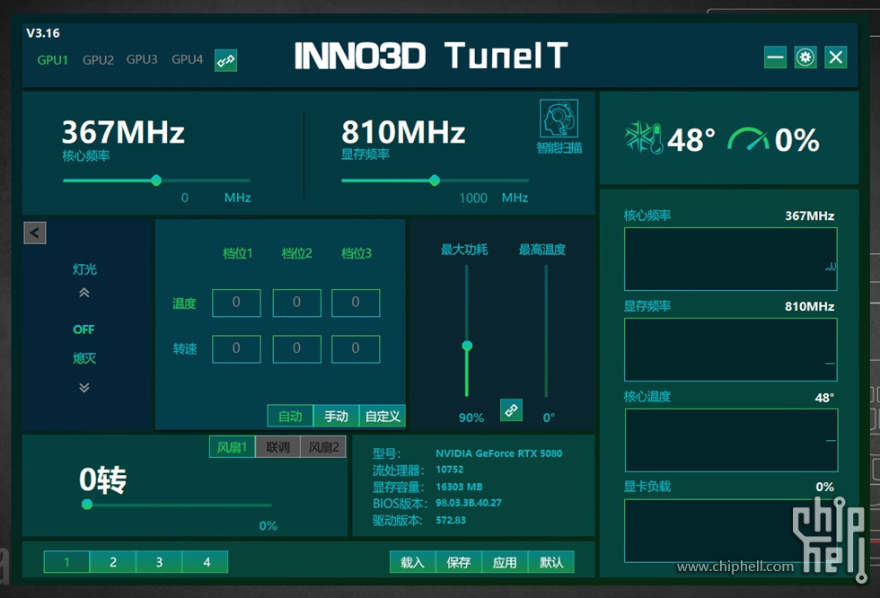Click the 0转 fan speed readout
Image resolution: width=880 pixels, height=598 pixels.
pyautogui.click(x=102, y=480)
